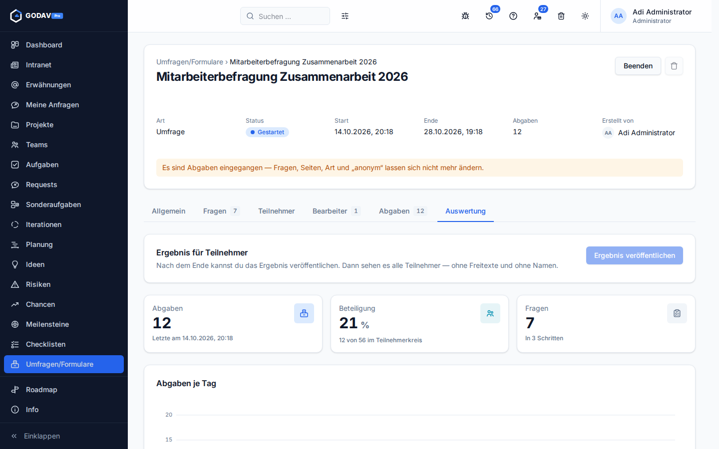This screenshot has width=719, height=449.
Task: Click creator Adi Administrator in details
Action: 639,133
